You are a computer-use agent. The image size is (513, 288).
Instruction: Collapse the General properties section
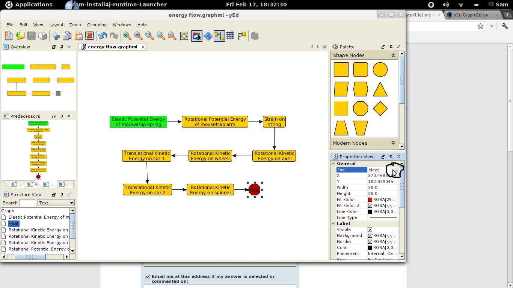tap(333, 163)
